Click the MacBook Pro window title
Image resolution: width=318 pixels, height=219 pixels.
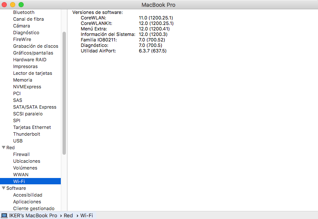(x=158, y=5)
